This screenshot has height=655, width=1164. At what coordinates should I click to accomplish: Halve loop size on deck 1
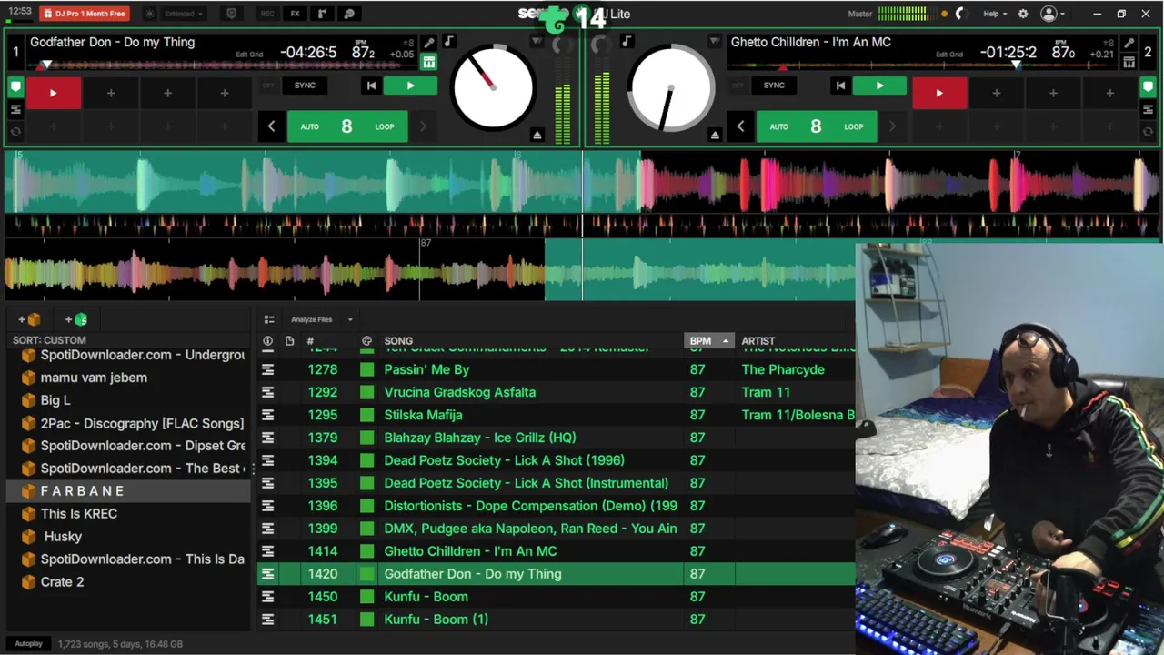coord(271,126)
